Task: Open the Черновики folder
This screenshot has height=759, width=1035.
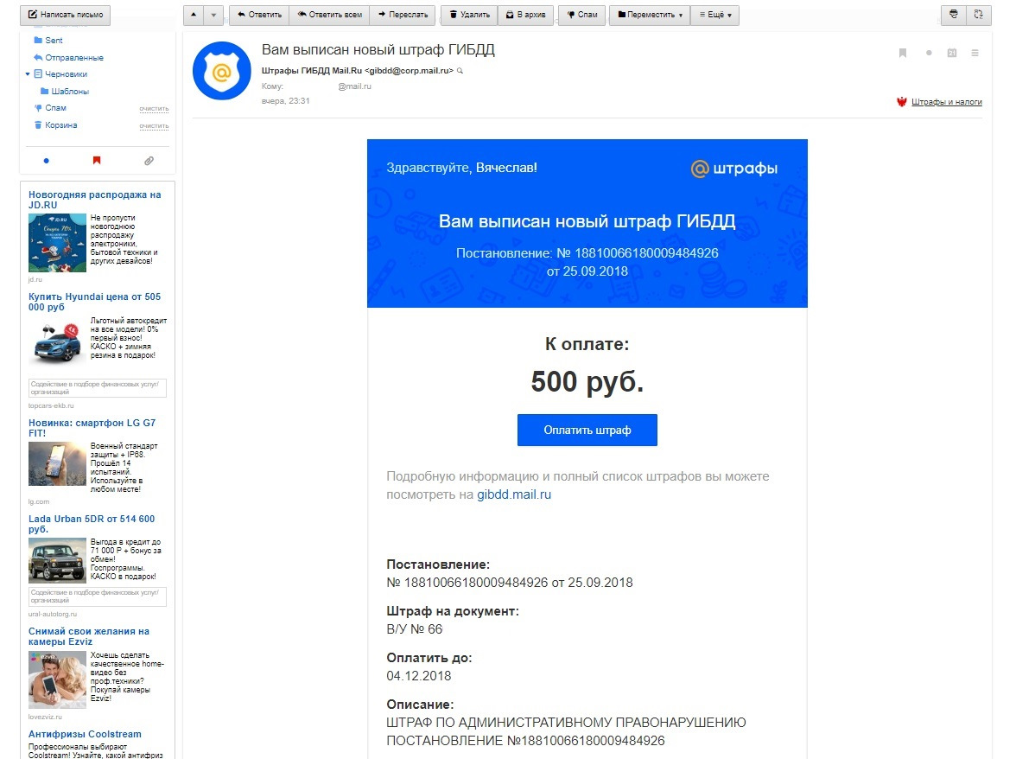Action: click(x=66, y=74)
